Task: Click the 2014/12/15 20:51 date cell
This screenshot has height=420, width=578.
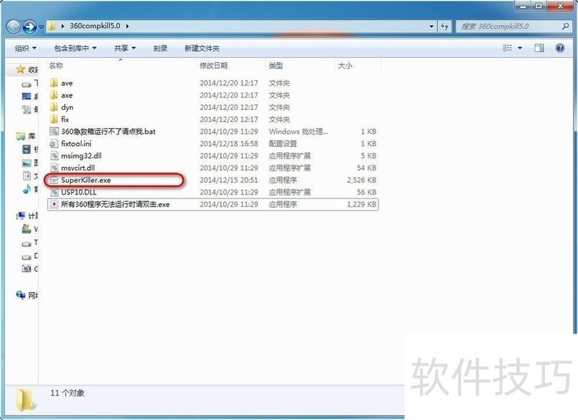Action: click(x=229, y=180)
